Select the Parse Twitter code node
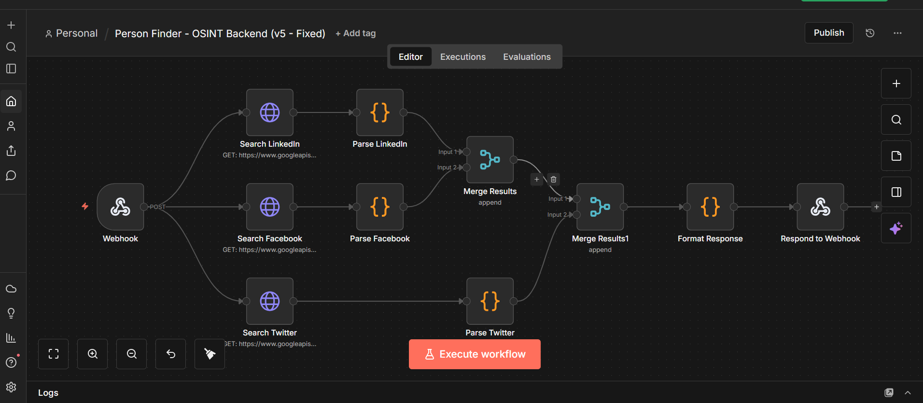 490,301
